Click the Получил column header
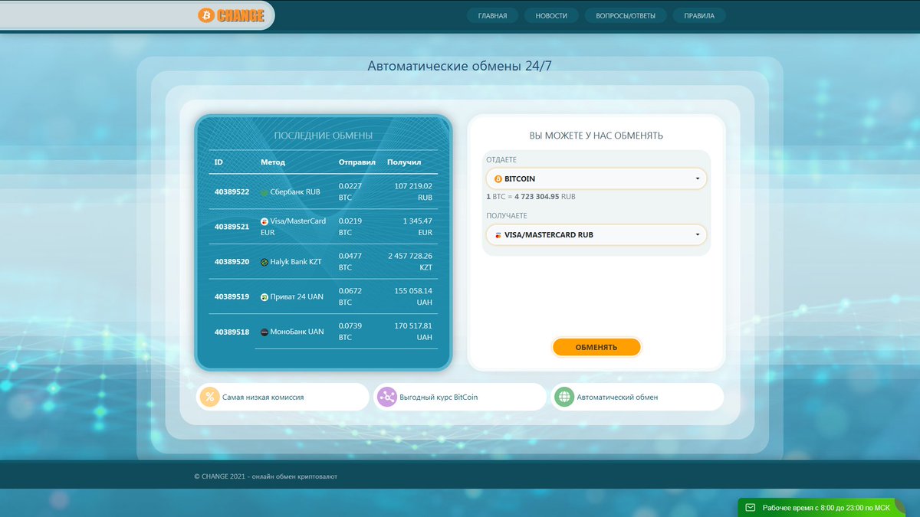The height and width of the screenshot is (517, 920). click(404, 162)
